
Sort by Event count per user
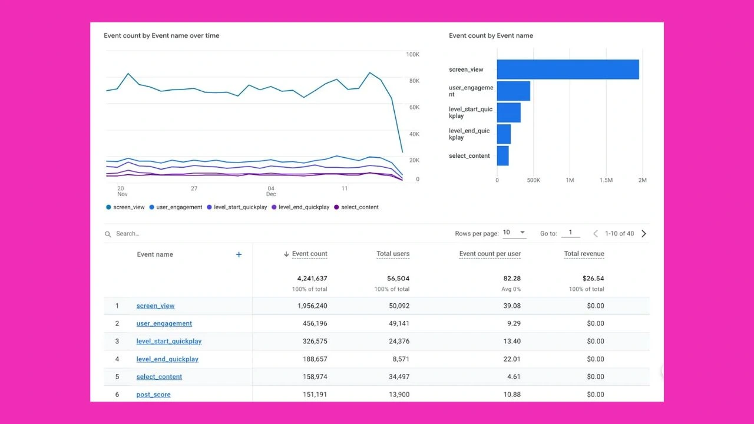tap(490, 254)
